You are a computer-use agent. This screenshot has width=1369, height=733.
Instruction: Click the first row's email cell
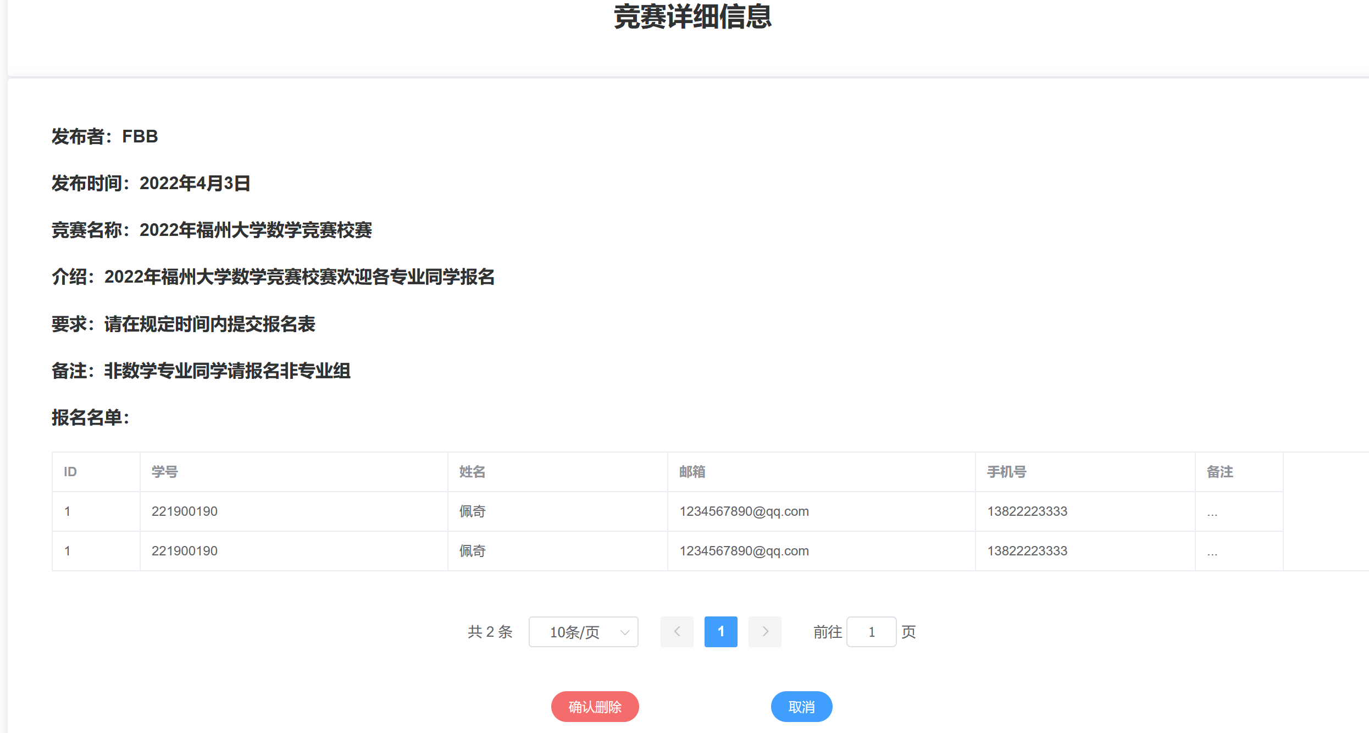tap(744, 511)
